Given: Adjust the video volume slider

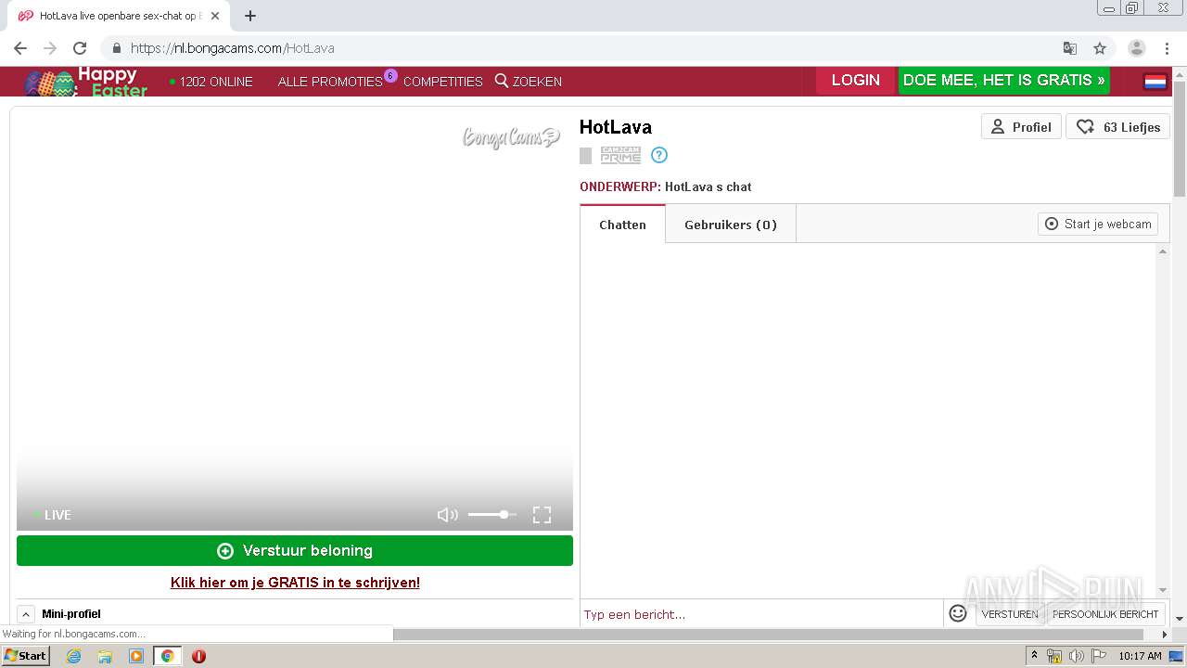Looking at the screenshot, I should coord(492,515).
